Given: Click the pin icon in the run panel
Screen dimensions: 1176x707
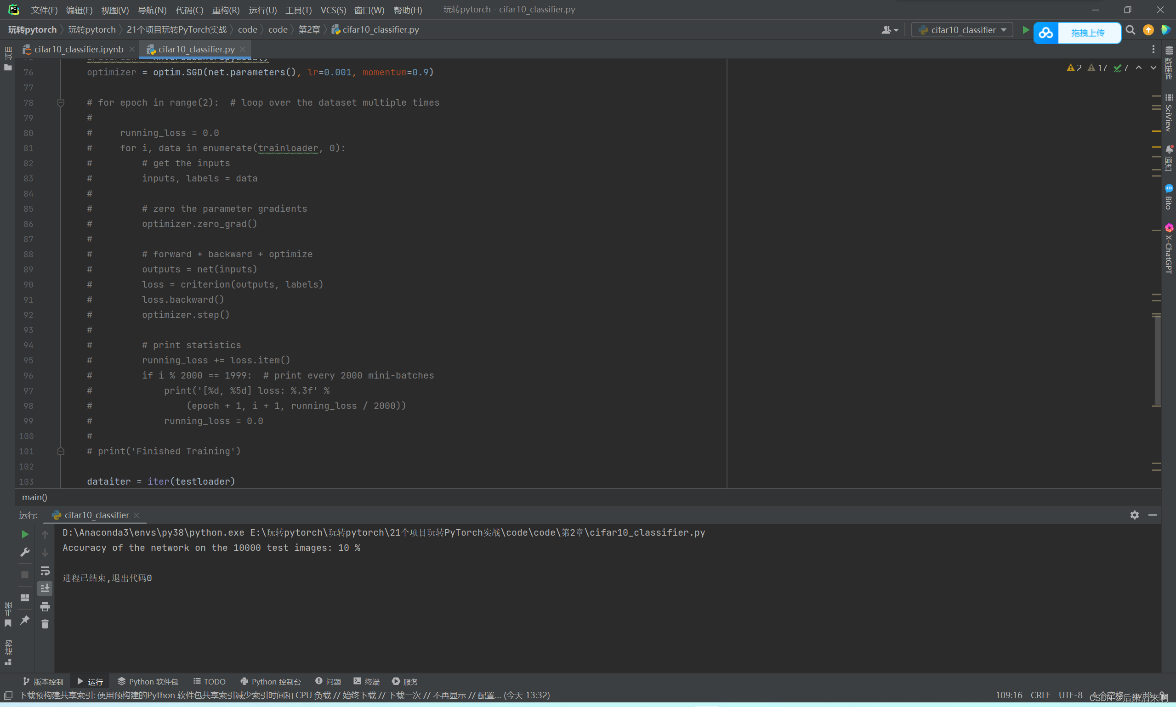Looking at the screenshot, I should pos(25,620).
